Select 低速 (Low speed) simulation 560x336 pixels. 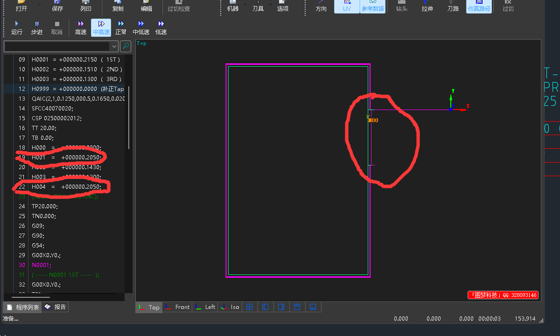[161, 28]
